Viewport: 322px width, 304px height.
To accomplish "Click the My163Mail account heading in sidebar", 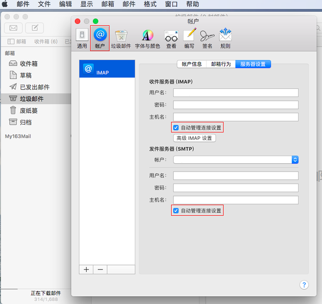I will (x=18, y=136).
